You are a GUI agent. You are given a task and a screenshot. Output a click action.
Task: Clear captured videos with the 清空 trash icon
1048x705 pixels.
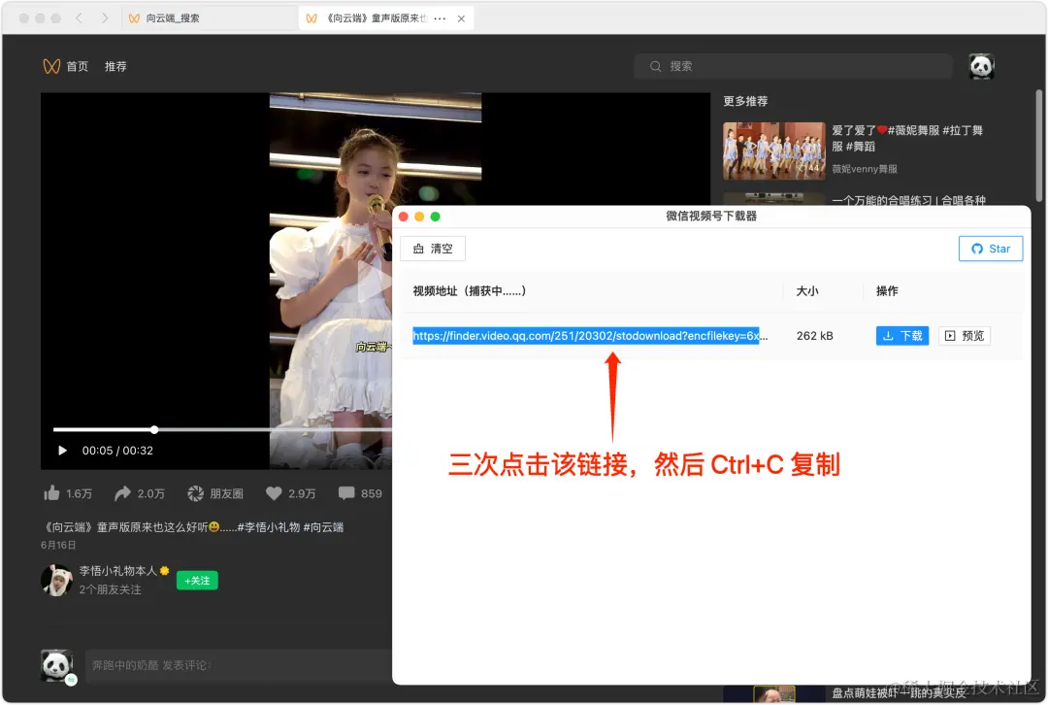[x=432, y=249]
